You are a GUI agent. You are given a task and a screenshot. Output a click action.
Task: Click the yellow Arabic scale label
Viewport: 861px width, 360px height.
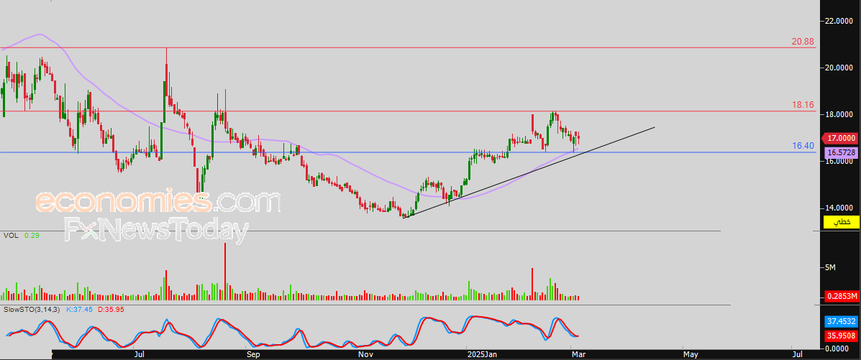[840, 222]
